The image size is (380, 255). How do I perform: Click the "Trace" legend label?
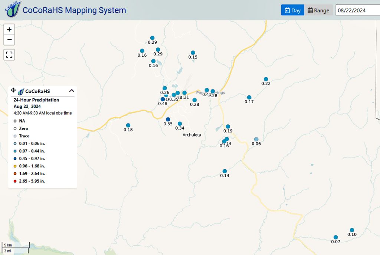(24, 136)
